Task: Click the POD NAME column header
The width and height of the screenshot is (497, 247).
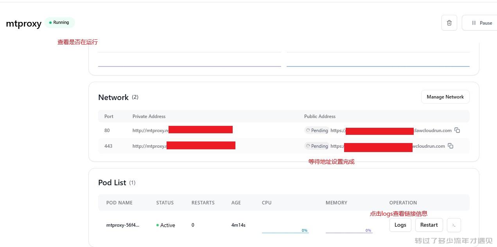Action: coord(119,203)
